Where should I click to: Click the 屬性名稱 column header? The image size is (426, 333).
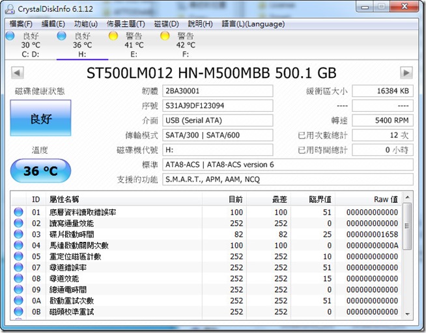coord(124,200)
